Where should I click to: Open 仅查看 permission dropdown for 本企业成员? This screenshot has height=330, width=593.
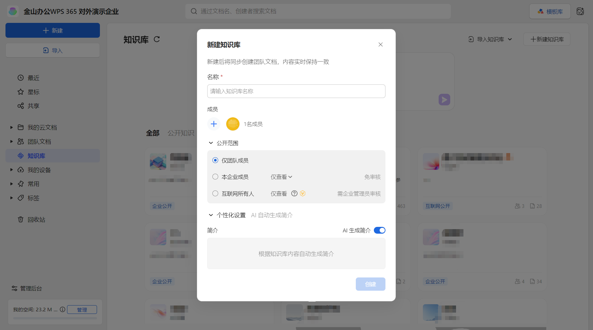281,177
